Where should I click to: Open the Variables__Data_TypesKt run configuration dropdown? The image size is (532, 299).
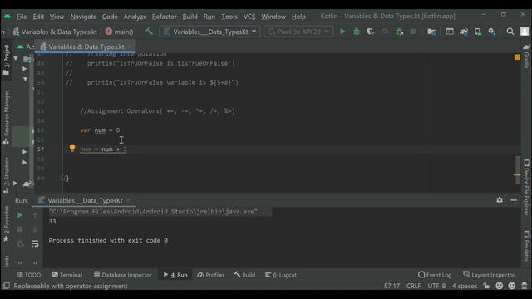click(210, 32)
